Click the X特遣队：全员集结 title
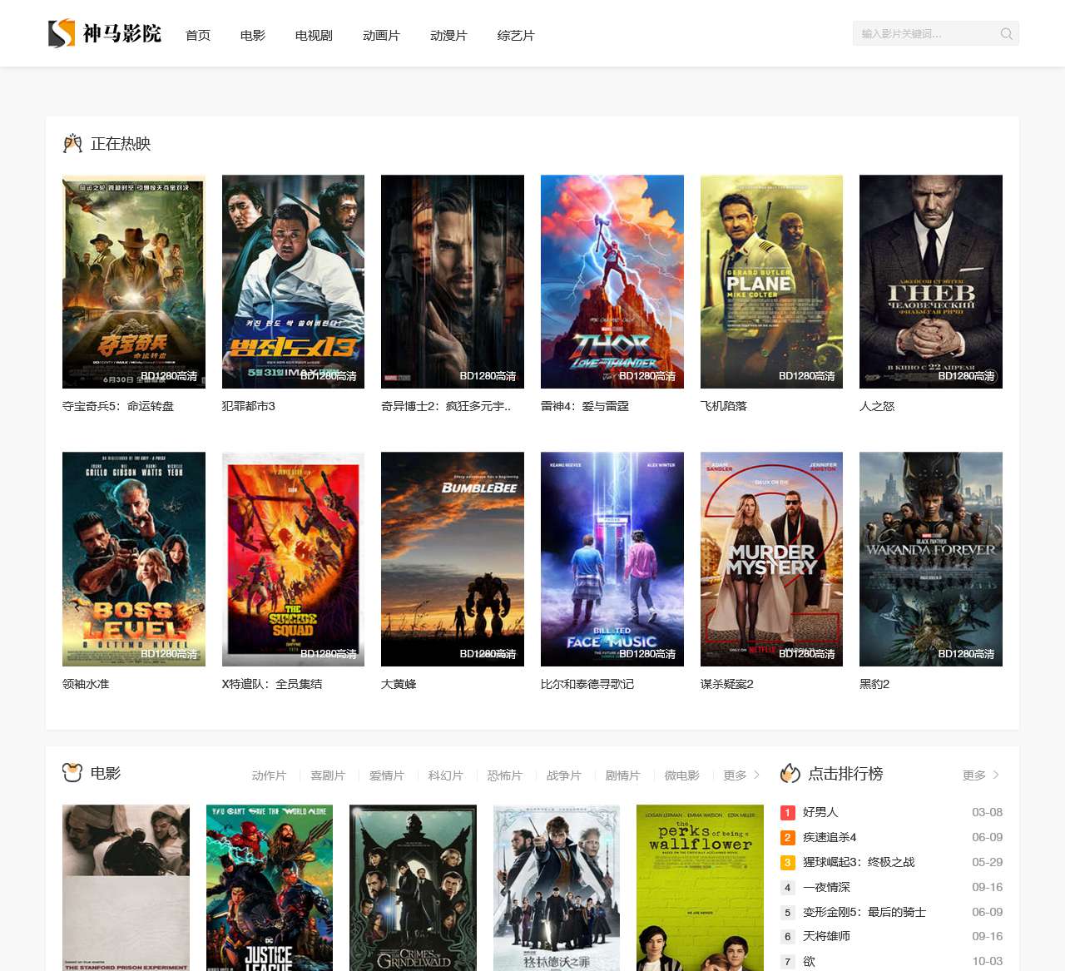Image resolution: width=1065 pixels, height=971 pixels. click(x=272, y=684)
